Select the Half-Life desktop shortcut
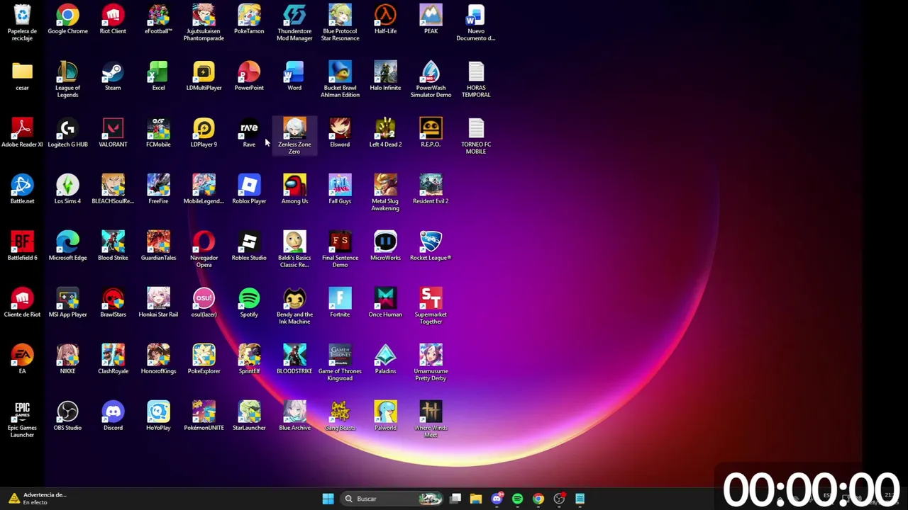This screenshot has height=510, width=908. [385, 19]
